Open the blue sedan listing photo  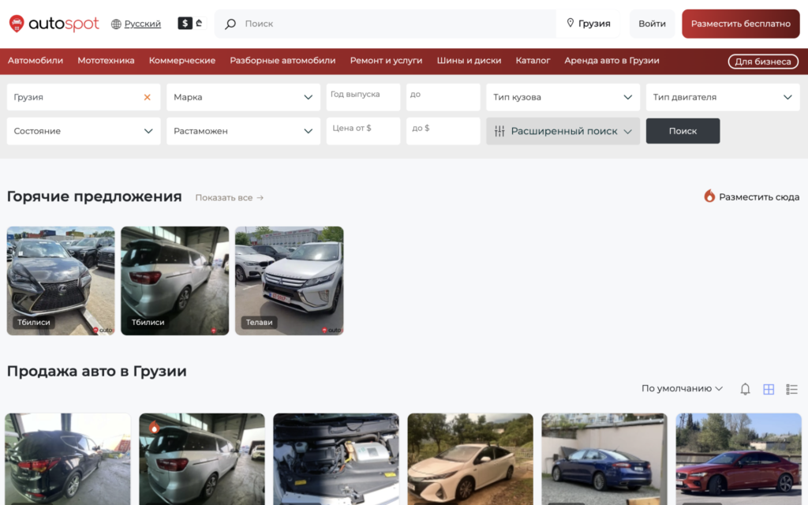tap(604, 459)
